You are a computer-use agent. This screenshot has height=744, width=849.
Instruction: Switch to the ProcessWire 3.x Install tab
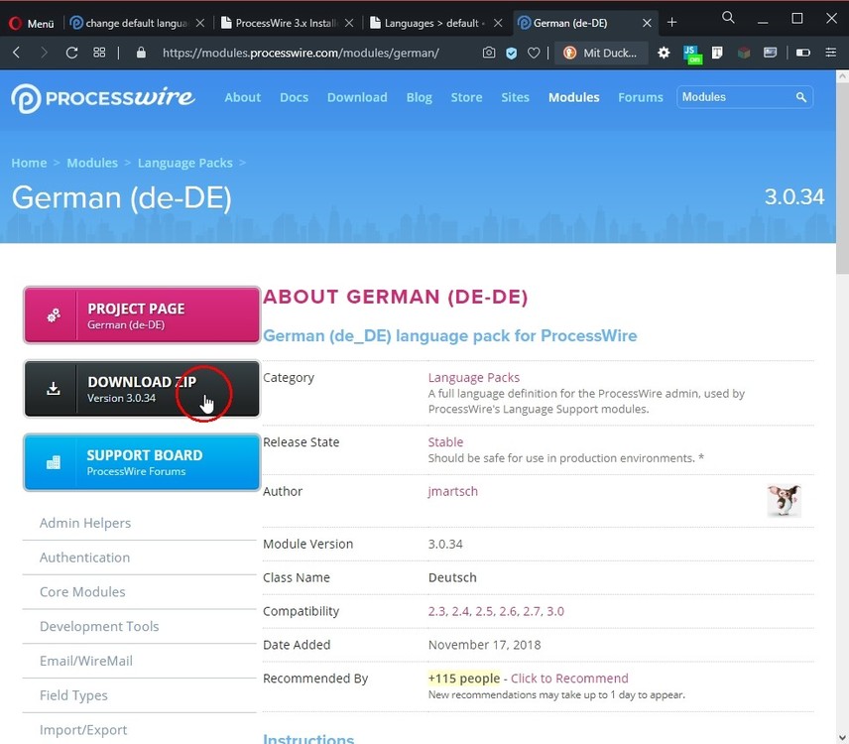pos(286,22)
